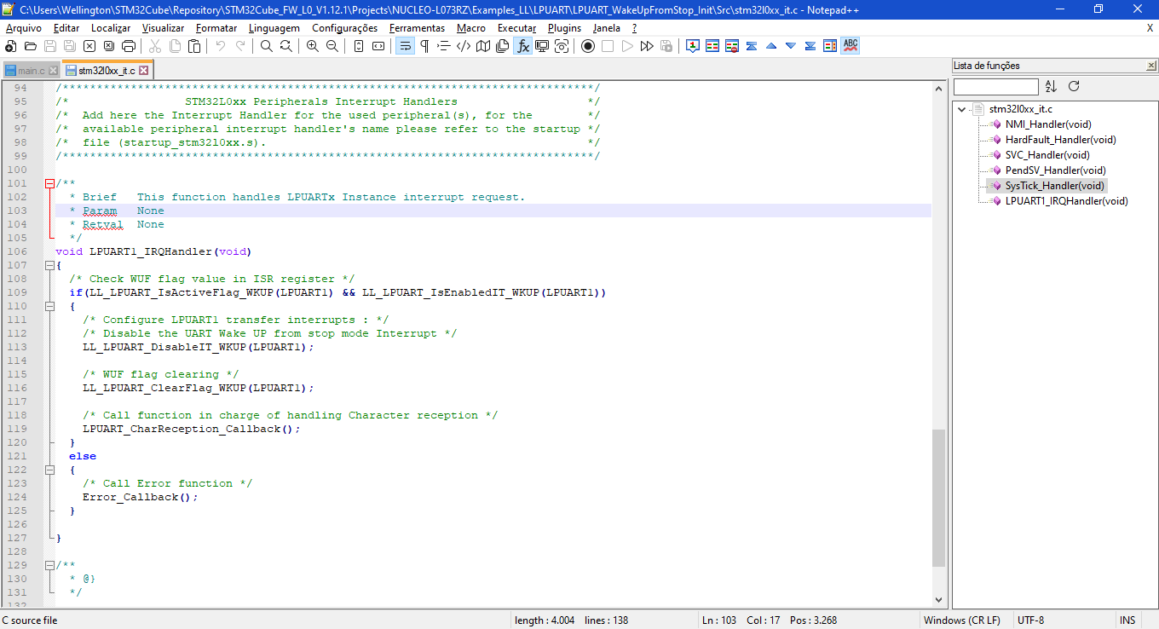The image size is (1159, 629).
Task: Jump to last difference icon
Action: tap(810, 46)
